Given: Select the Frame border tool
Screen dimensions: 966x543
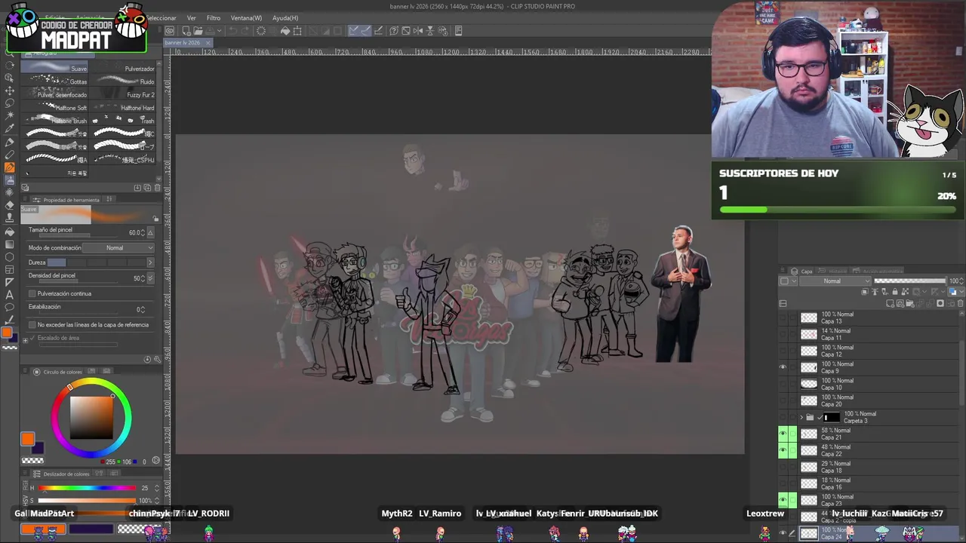Looking at the screenshot, I should (9, 270).
